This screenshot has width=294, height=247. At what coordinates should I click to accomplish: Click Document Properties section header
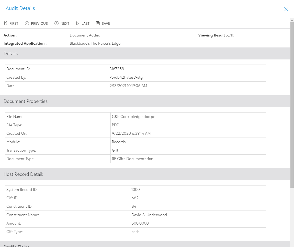pyautogui.click(x=145, y=101)
